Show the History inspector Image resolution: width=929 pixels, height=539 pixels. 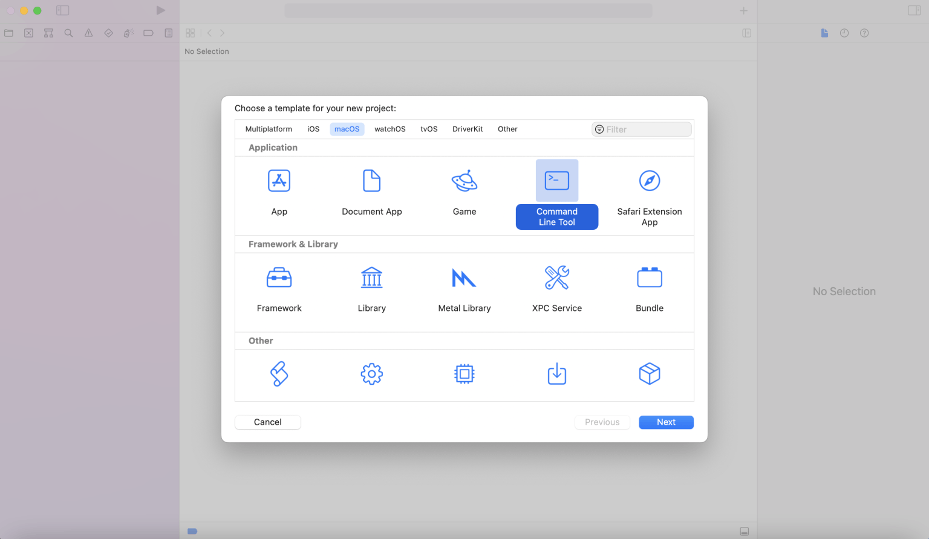click(x=844, y=33)
